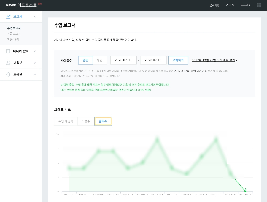Open 공지사항 in the header
The image size is (267, 202).
(214, 5)
